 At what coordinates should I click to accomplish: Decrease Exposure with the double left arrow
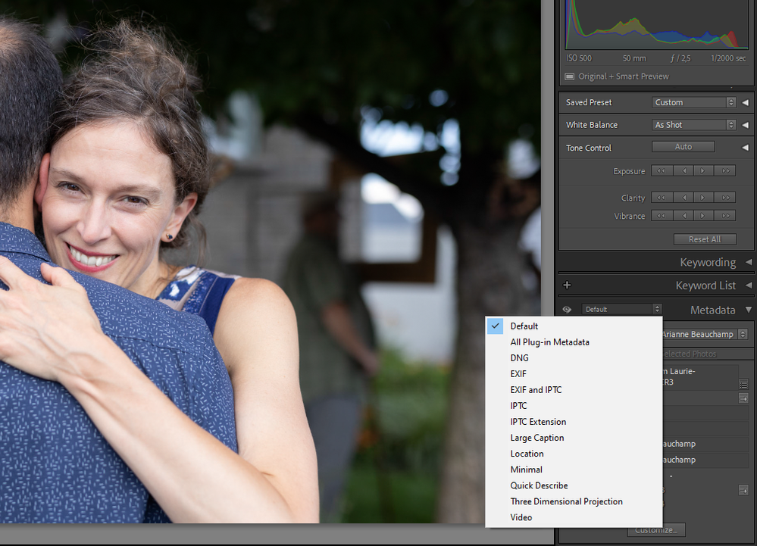[662, 171]
